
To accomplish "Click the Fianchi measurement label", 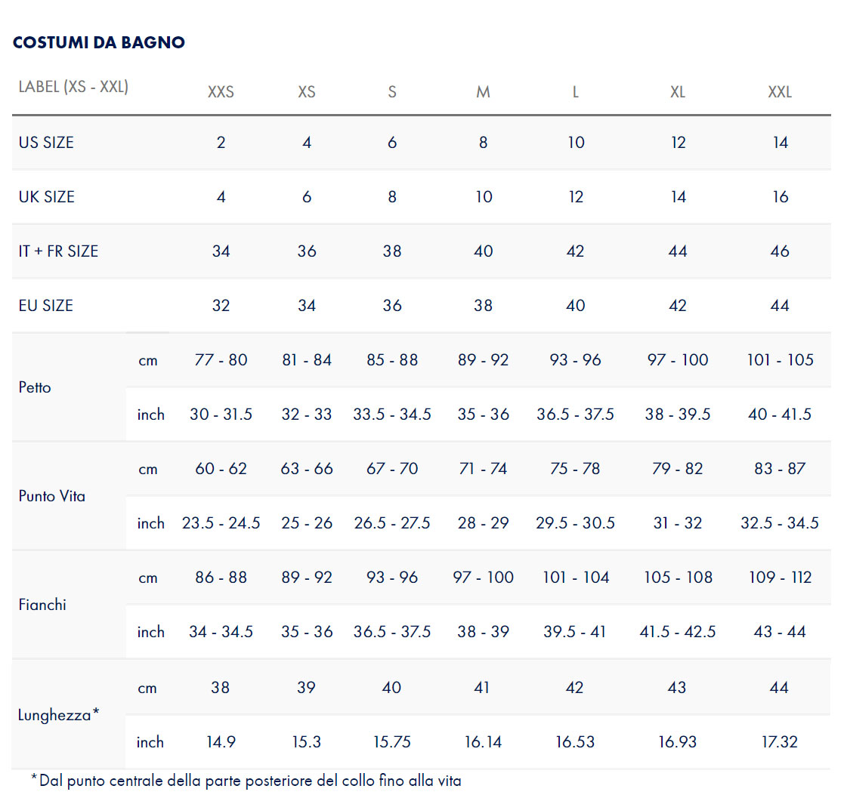I will pyautogui.click(x=42, y=605).
